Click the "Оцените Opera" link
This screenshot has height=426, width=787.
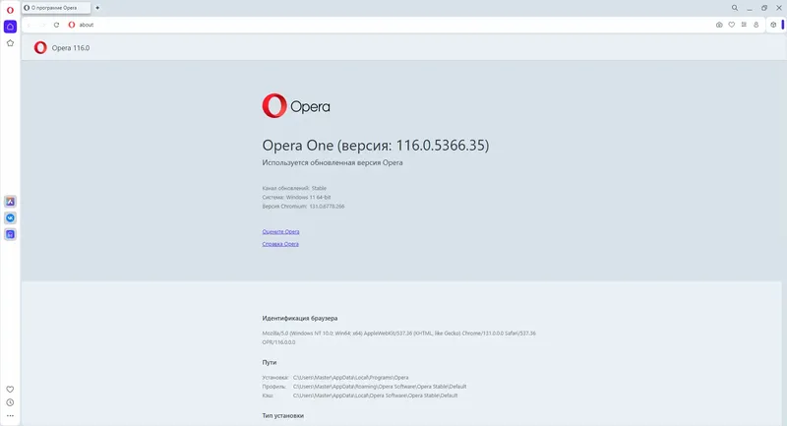click(280, 231)
